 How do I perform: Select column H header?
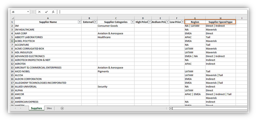click(x=221, y=18)
